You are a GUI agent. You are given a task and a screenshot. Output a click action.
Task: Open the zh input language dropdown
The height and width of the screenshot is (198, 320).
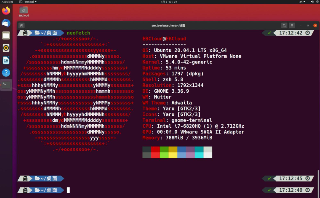(302, 2)
